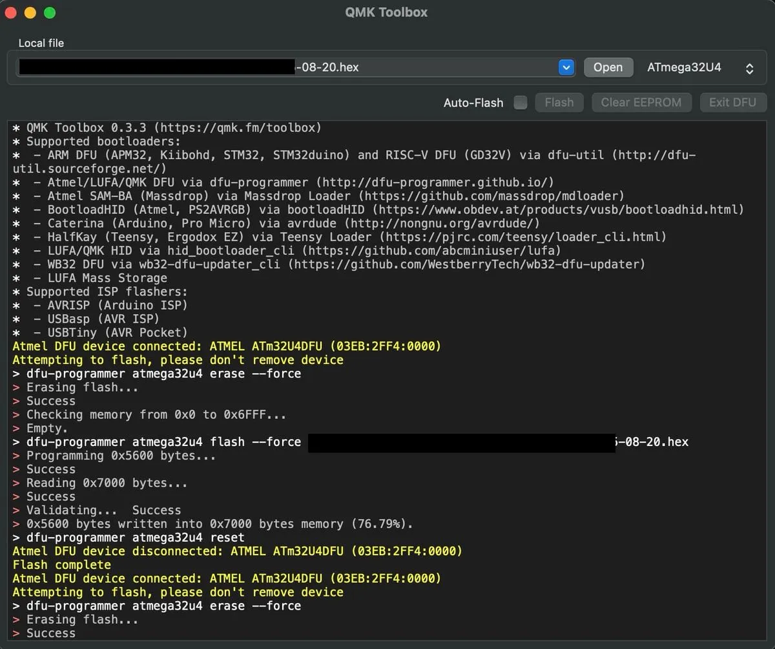The width and height of the screenshot is (775, 649).
Task: Expand the Local file history dropdown arrow
Action: [566, 67]
